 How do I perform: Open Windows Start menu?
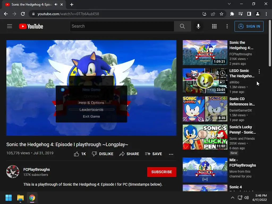click(8, 198)
